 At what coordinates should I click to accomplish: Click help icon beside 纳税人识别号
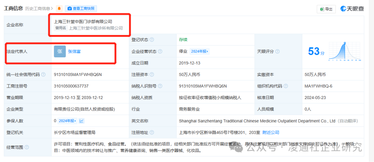[160, 86]
